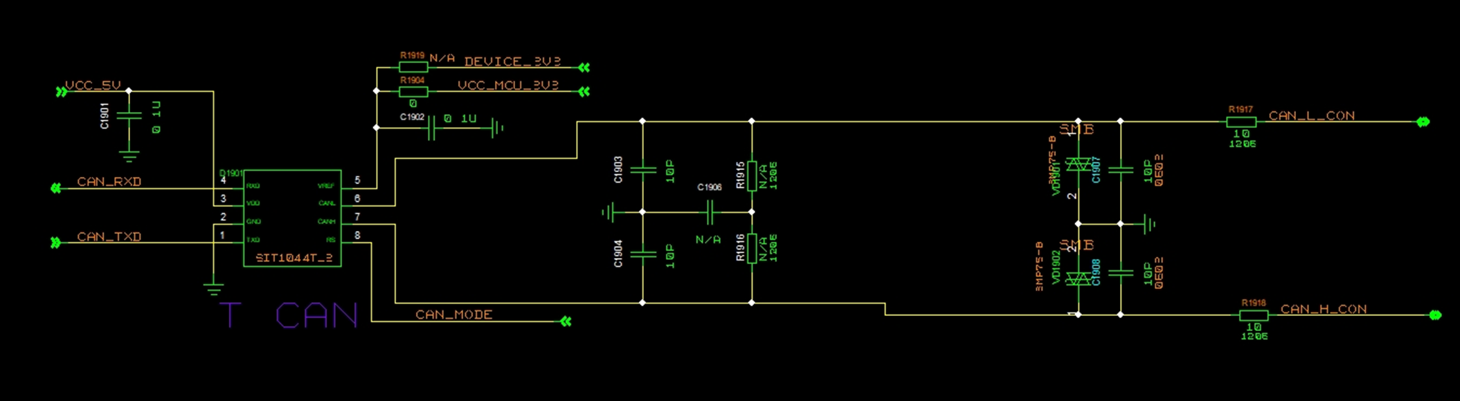Click the VCC_5V port arrow
The image size is (1460, 401).
(x=61, y=91)
